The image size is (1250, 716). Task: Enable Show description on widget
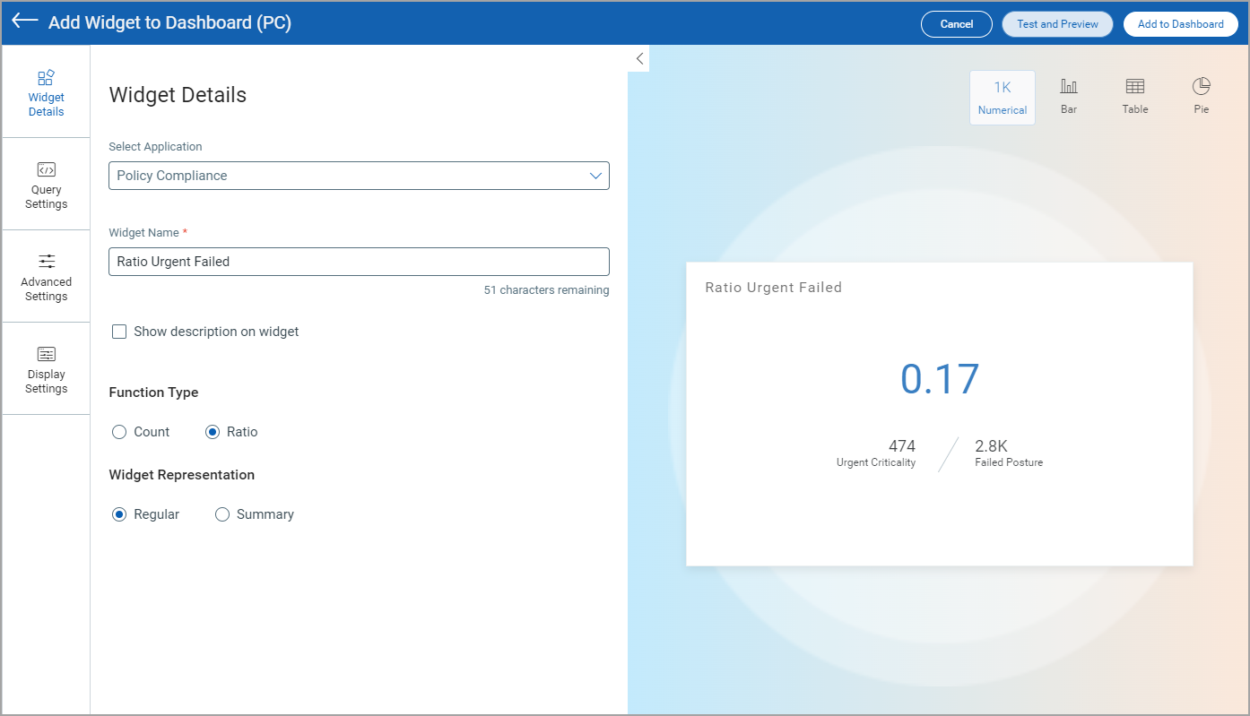coord(119,332)
